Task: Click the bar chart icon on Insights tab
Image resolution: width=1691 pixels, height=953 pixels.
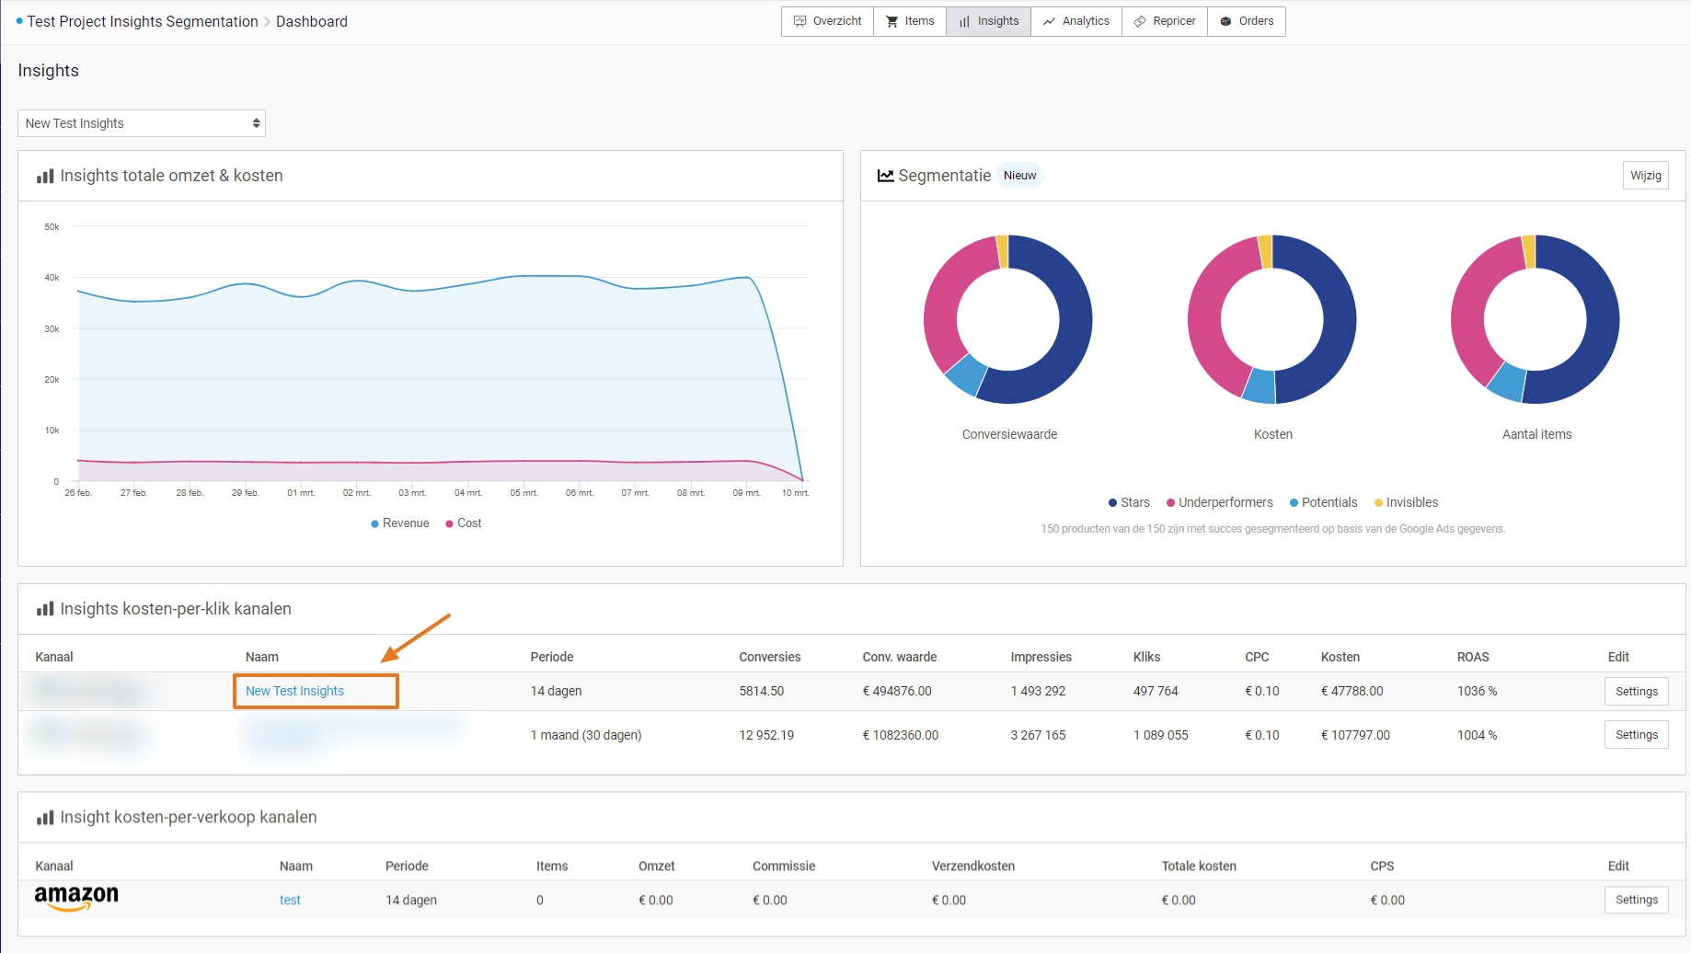Action: pyautogui.click(x=964, y=21)
